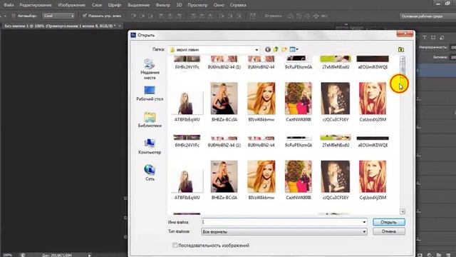Open Рабочий стол in the sidebar
The height and width of the screenshot is (257, 456).
pyautogui.click(x=150, y=94)
